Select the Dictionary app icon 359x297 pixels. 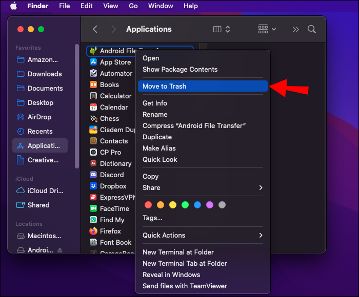pyautogui.click(x=93, y=163)
